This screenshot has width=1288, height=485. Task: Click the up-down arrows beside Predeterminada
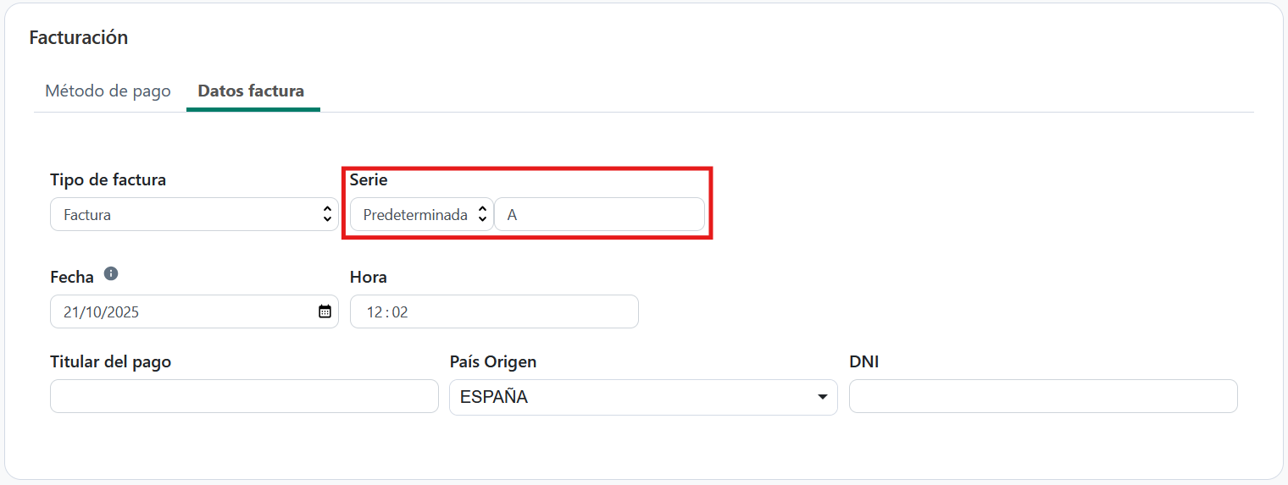tap(482, 215)
